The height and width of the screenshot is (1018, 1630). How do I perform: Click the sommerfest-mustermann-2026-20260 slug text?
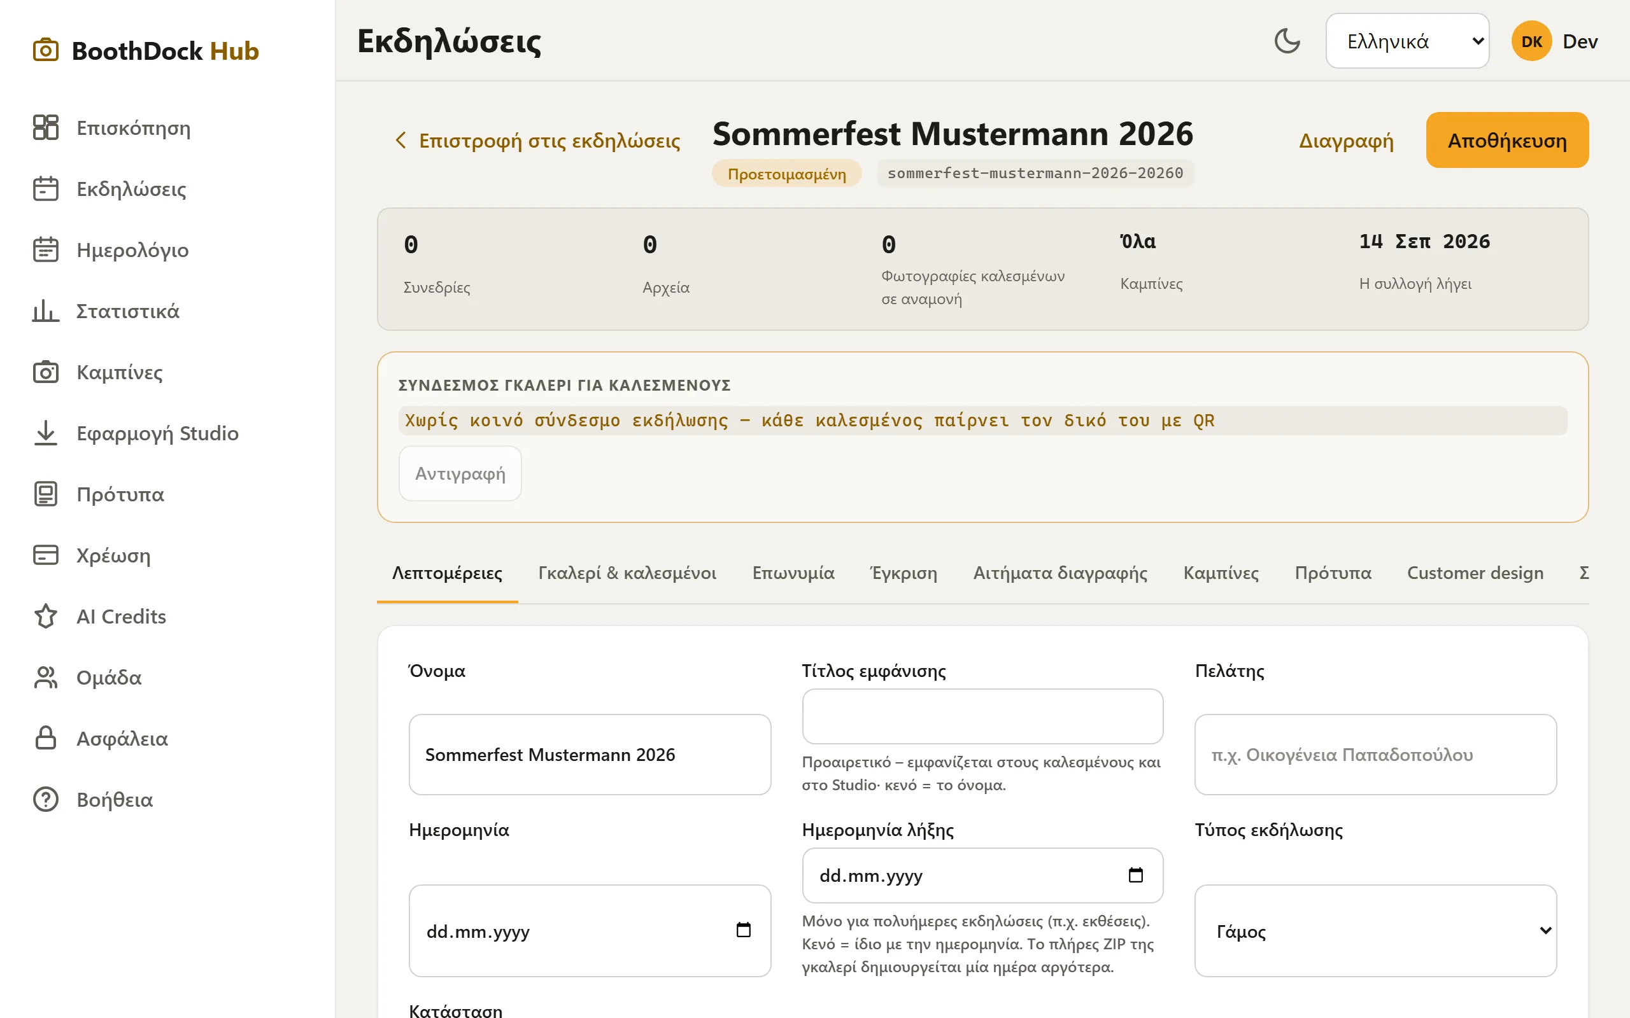pos(1035,173)
